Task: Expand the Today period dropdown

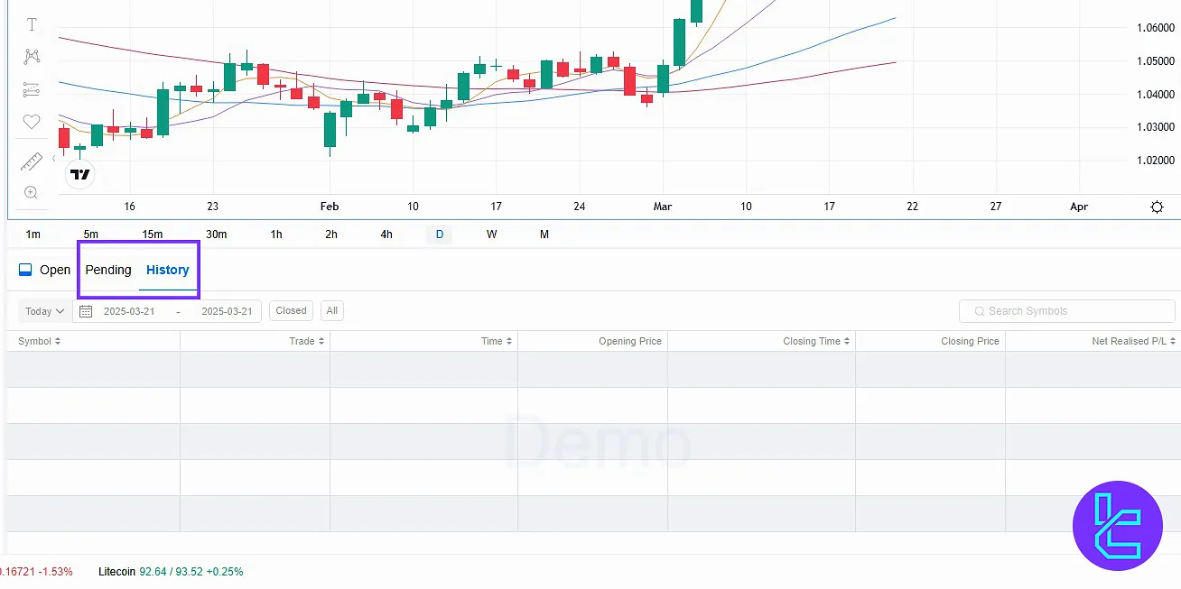Action: pos(44,311)
